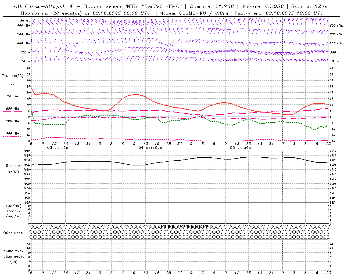Select the '04 октября' date label
Screen dimensions: 344x275
click(x=150, y=148)
